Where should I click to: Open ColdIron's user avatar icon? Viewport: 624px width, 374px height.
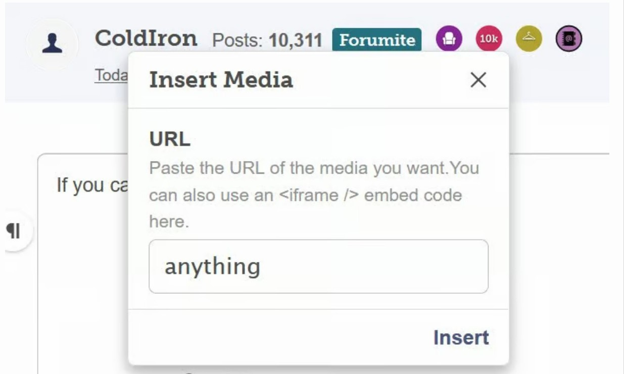click(x=52, y=45)
